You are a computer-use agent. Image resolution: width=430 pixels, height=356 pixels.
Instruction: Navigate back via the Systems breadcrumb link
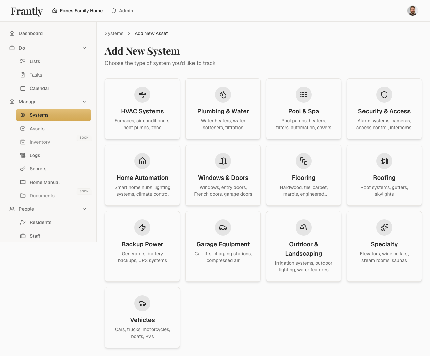[x=114, y=33]
